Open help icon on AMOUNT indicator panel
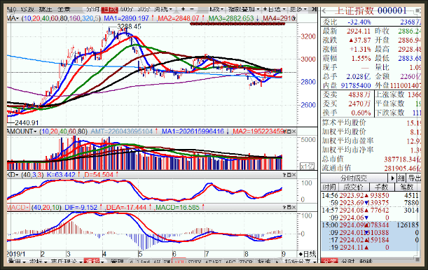Image resolution: width=428 pixels, height=270 pixels. coord(284,132)
